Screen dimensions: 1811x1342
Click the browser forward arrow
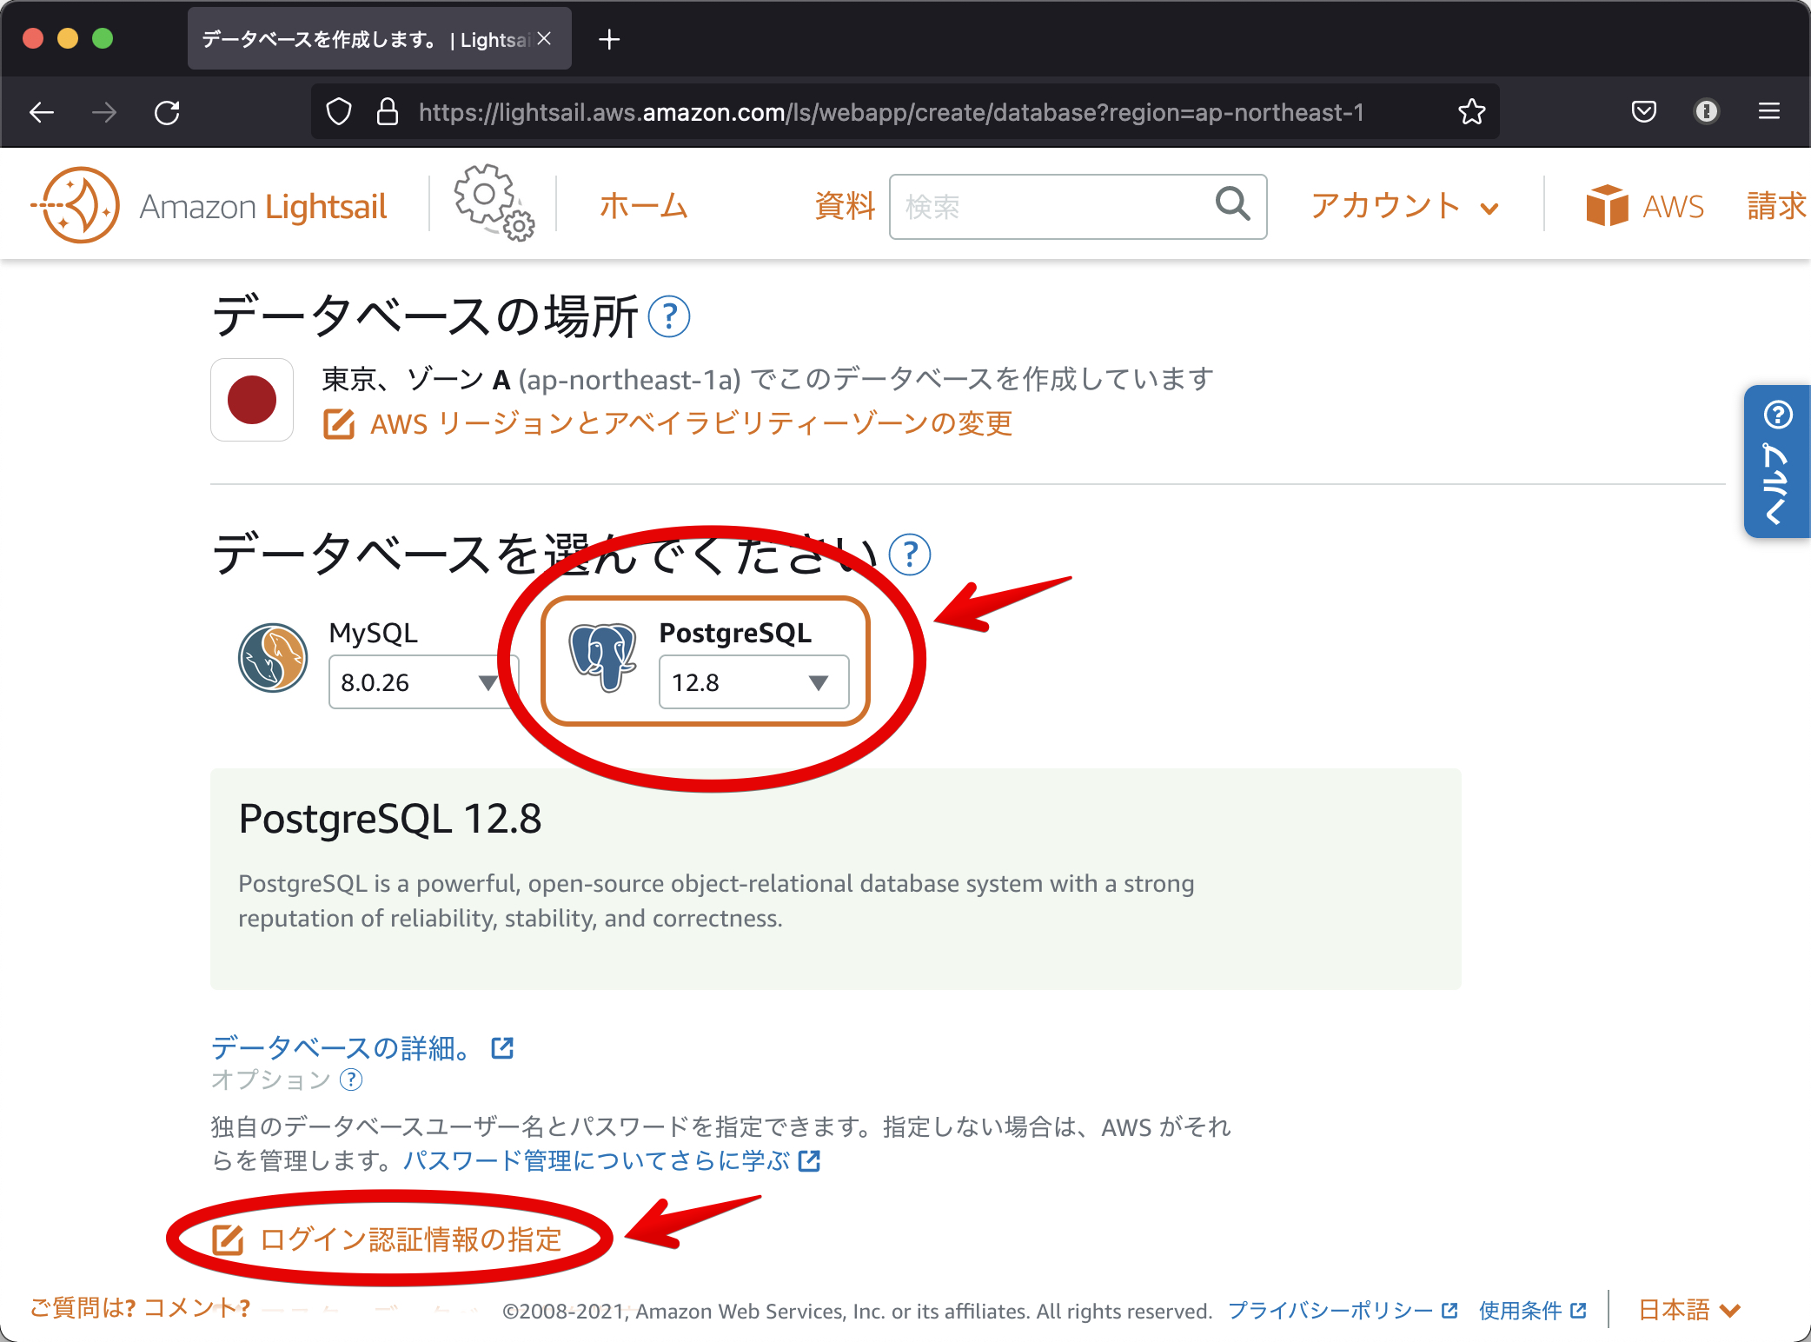coord(104,112)
